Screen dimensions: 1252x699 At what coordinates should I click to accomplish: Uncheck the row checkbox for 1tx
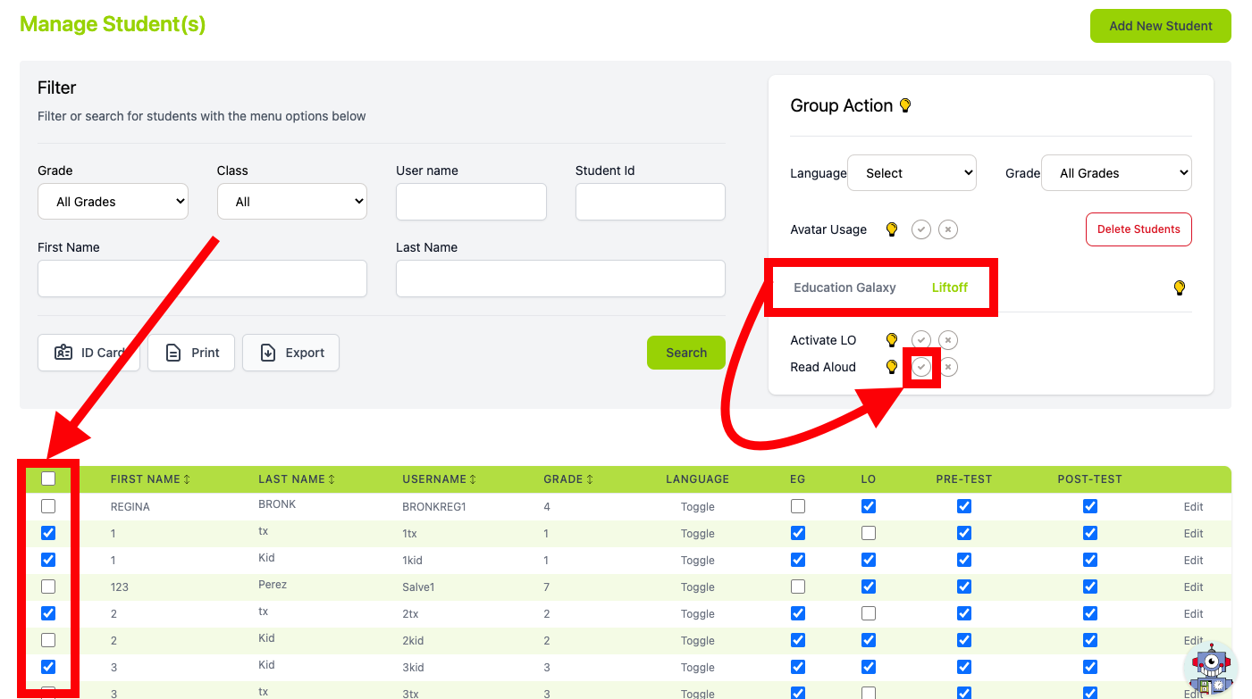click(48, 533)
